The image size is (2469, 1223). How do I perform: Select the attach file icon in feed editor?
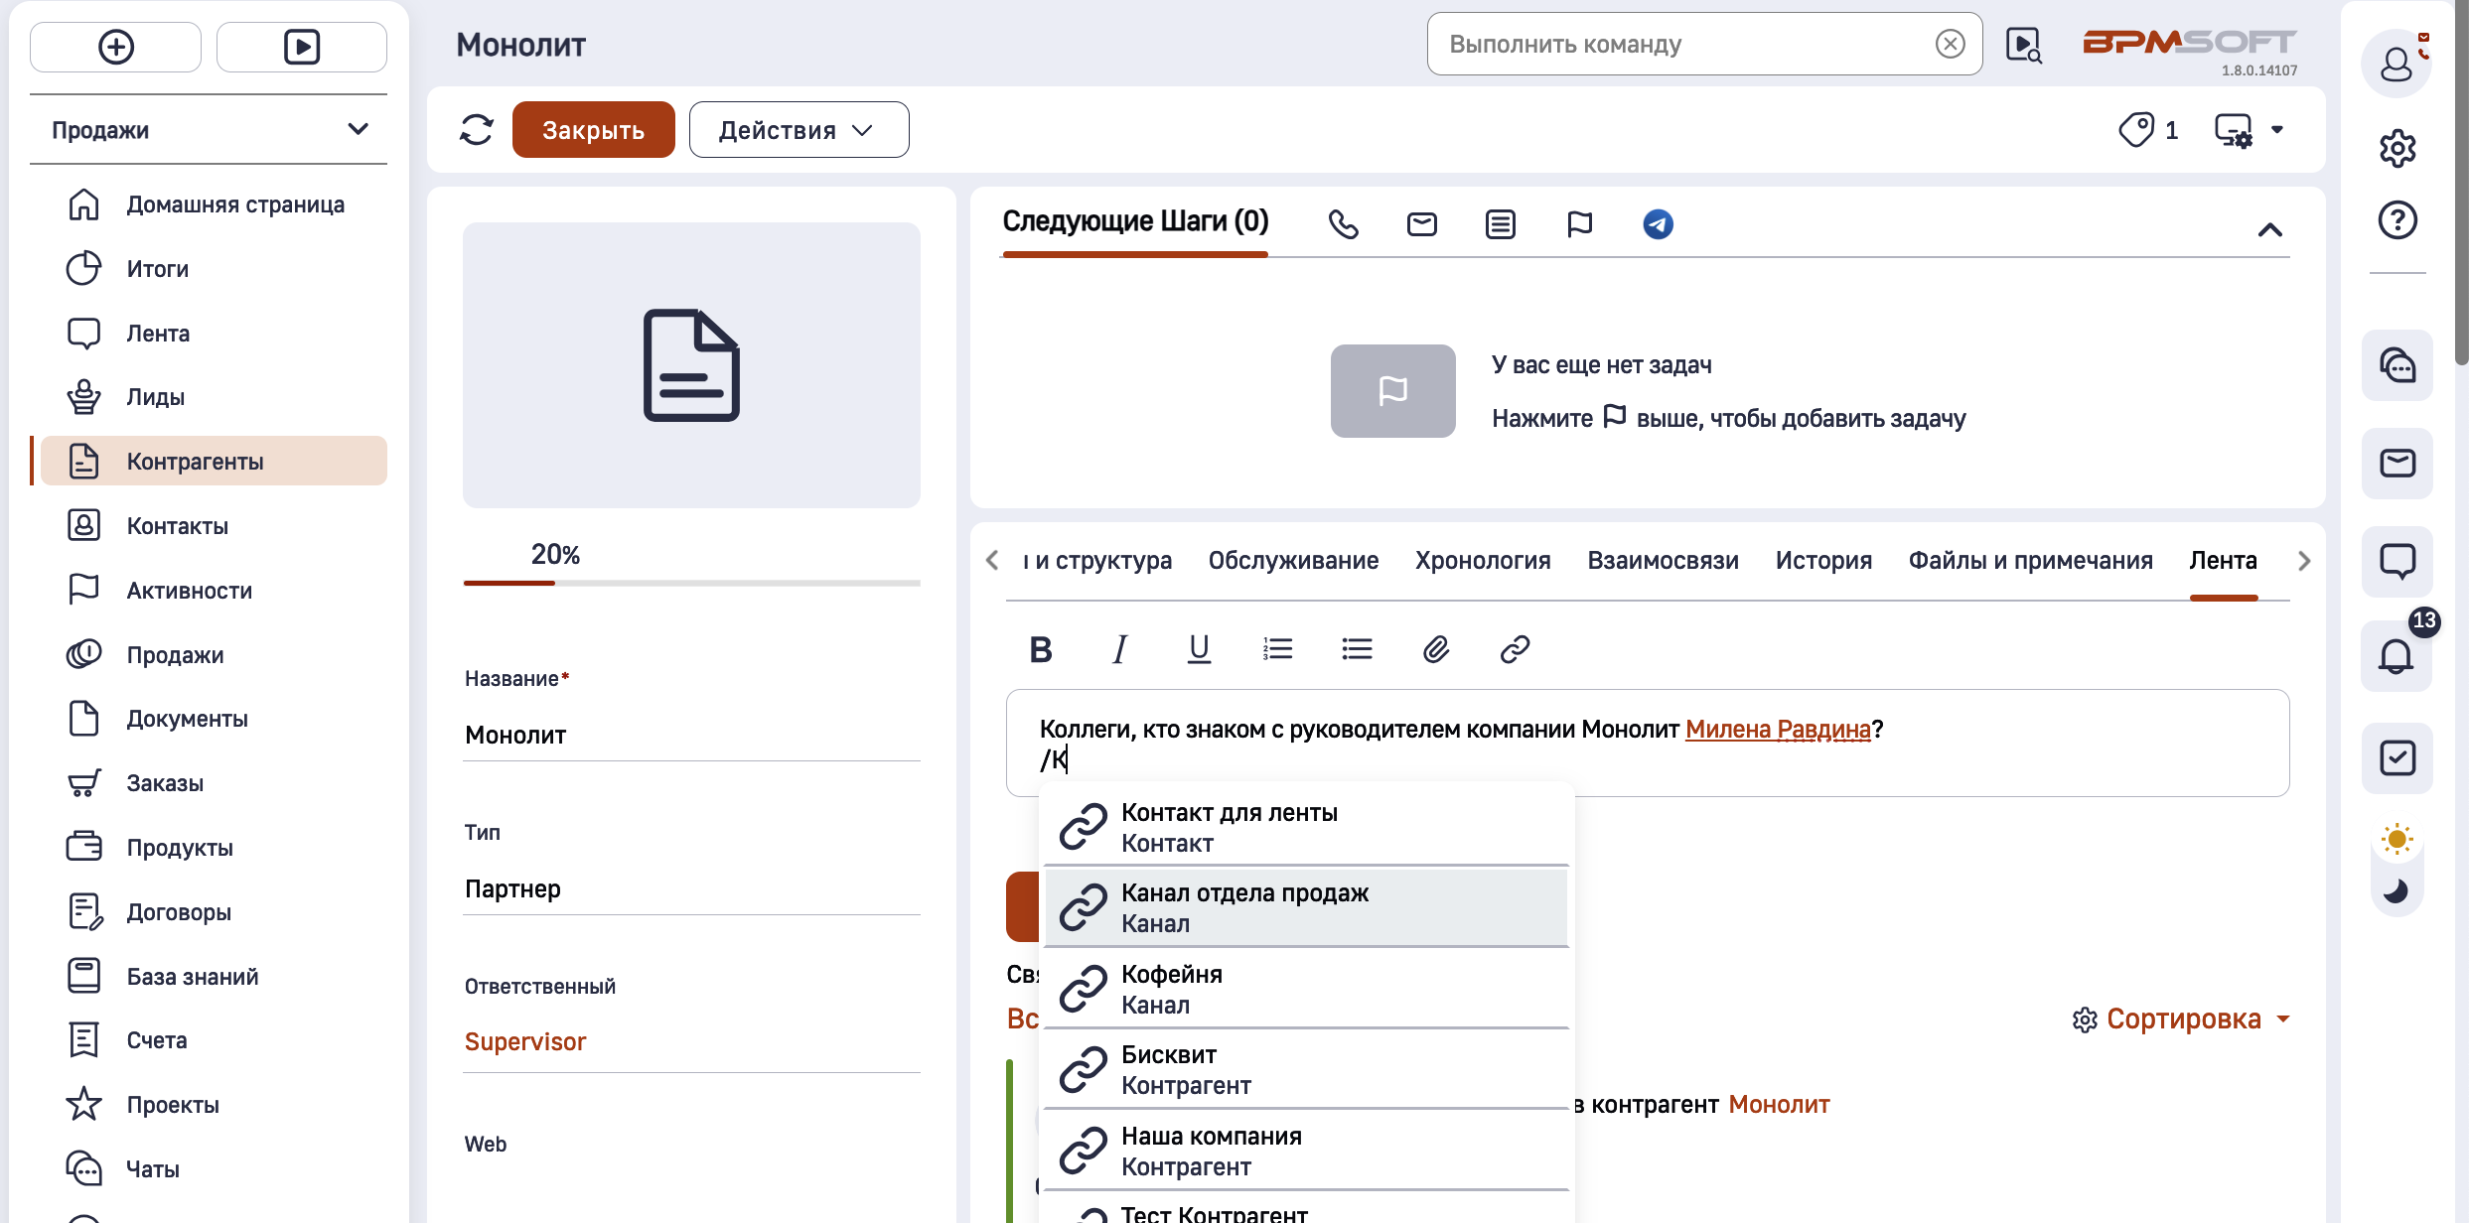tap(1436, 649)
